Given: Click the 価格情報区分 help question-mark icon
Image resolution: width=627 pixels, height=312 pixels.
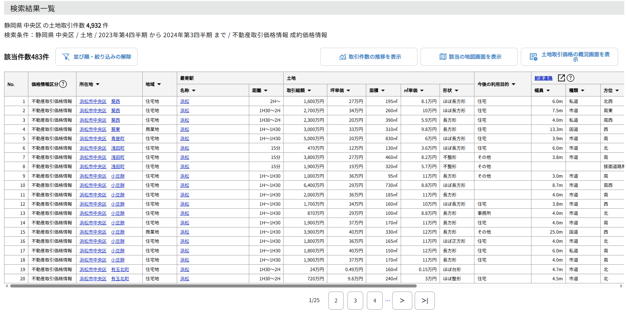Looking at the screenshot, I should click(63, 84).
